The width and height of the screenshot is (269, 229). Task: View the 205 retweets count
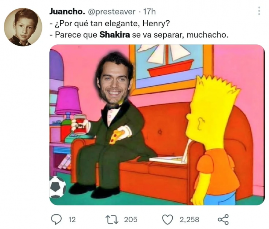point(131,220)
